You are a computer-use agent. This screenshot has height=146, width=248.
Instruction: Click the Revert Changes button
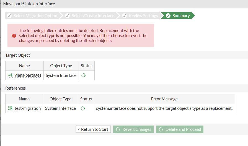coord(133,129)
